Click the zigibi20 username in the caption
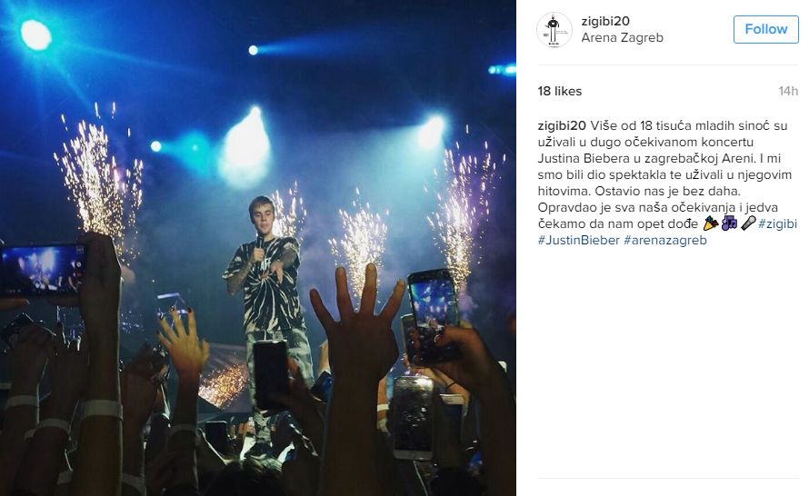This screenshot has width=809, height=496. click(x=562, y=125)
